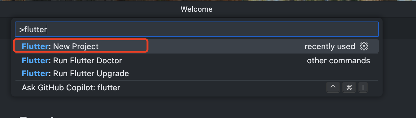
Task: Click the > prefix in command input
Action: coord(22,29)
